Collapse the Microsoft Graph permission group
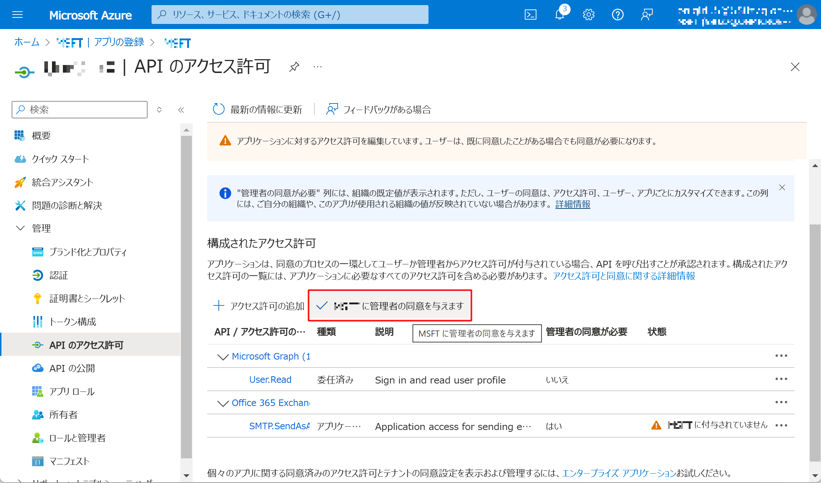 click(222, 357)
